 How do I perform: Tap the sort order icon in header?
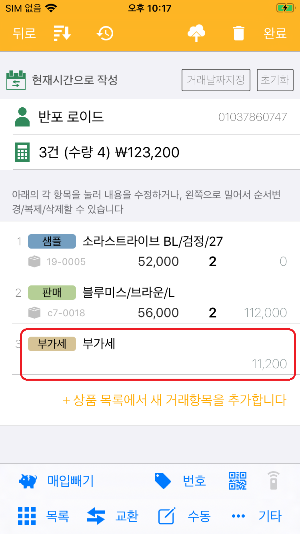click(x=62, y=33)
